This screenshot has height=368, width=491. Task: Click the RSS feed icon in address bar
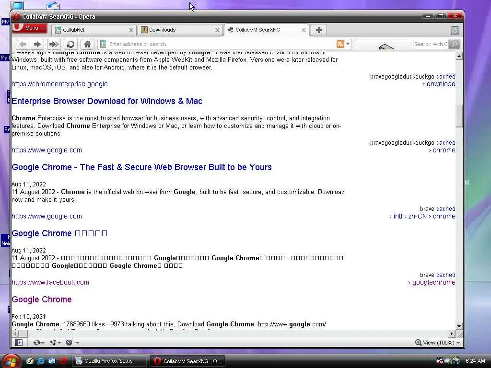point(340,44)
